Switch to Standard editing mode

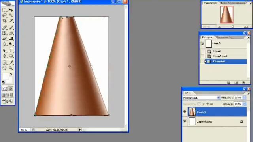click(4, 88)
